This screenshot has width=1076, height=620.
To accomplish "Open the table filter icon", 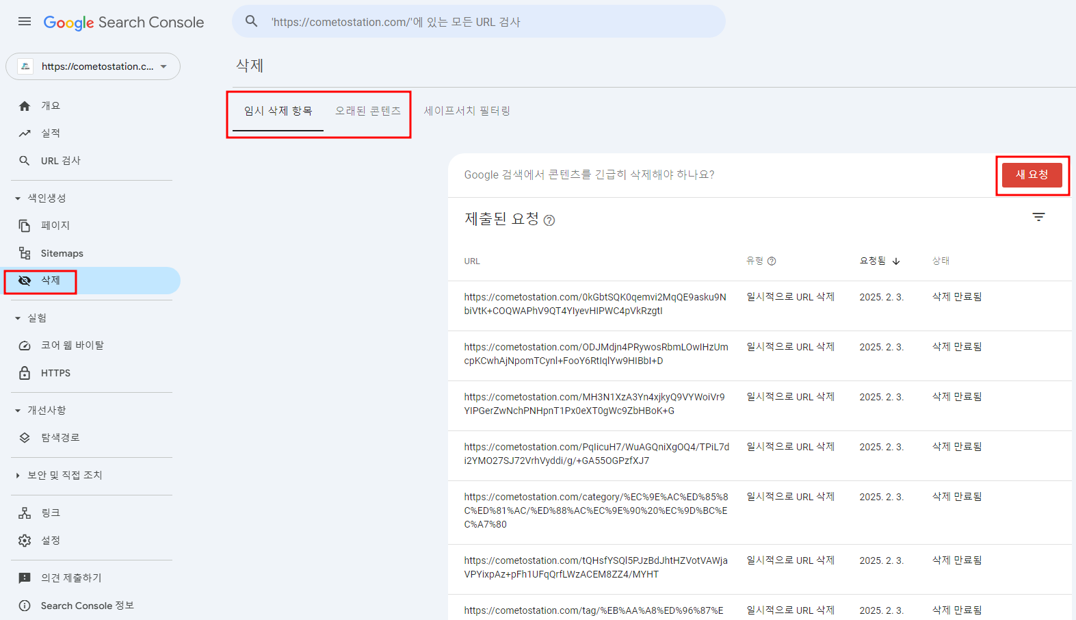I will pos(1038,217).
